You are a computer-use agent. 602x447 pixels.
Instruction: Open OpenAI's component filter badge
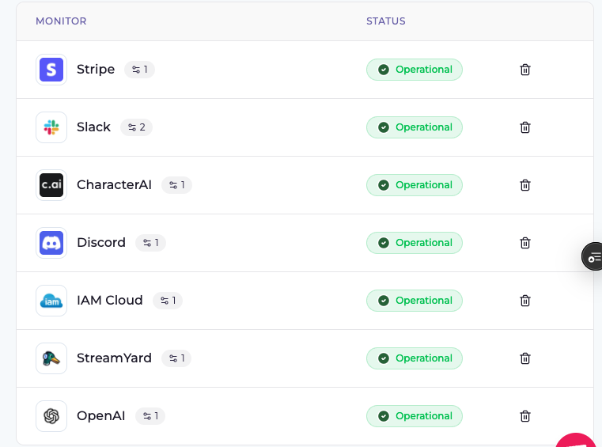pyautogui.click(x=150, y=416)
